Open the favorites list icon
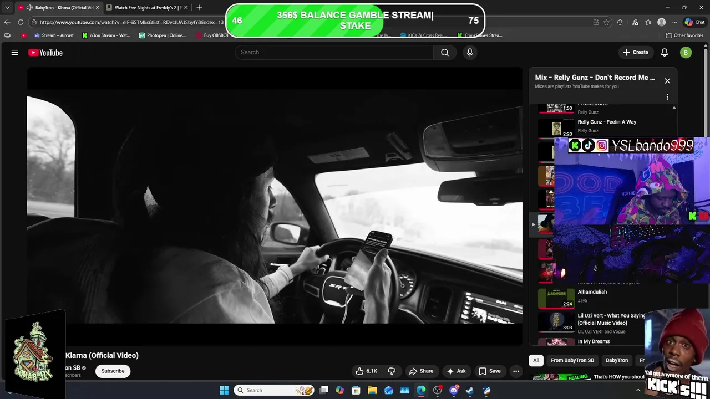The width and height of the screenshot is (710, 399). coord(648,22)
